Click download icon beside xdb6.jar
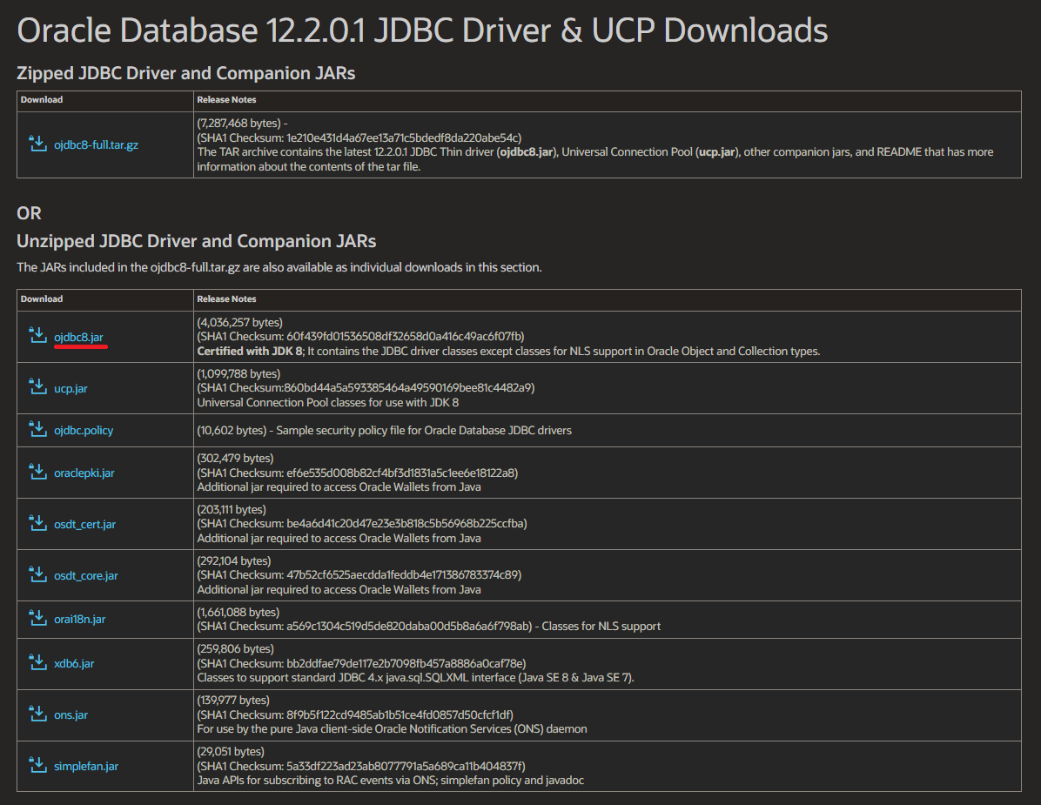Viewport: 1041px width, 805px height. pyautogui.click(x=37, y=662)
